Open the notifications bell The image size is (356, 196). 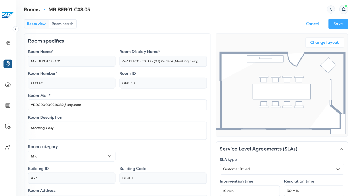[x=344, y=9]
